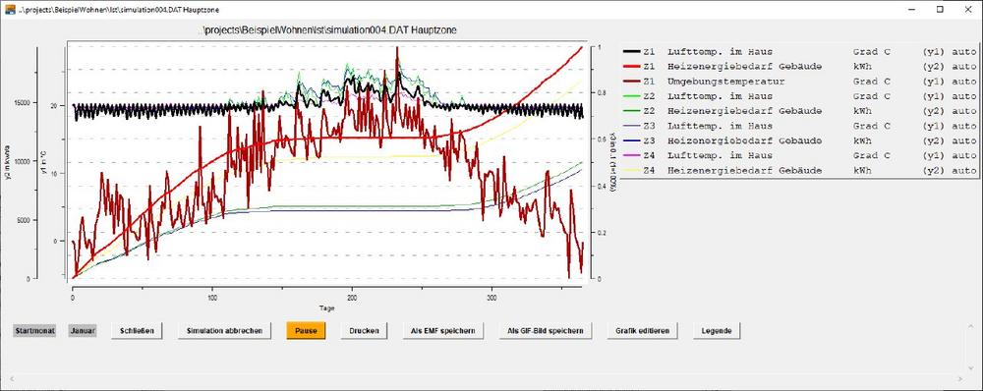Select legend entry Z4 Lufttemp. im Haus

800,155
